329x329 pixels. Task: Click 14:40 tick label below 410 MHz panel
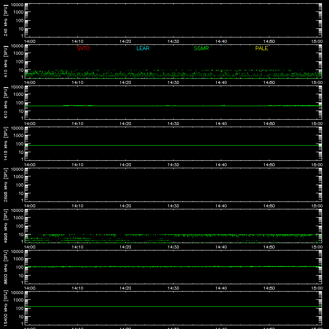tap(221, 83)
